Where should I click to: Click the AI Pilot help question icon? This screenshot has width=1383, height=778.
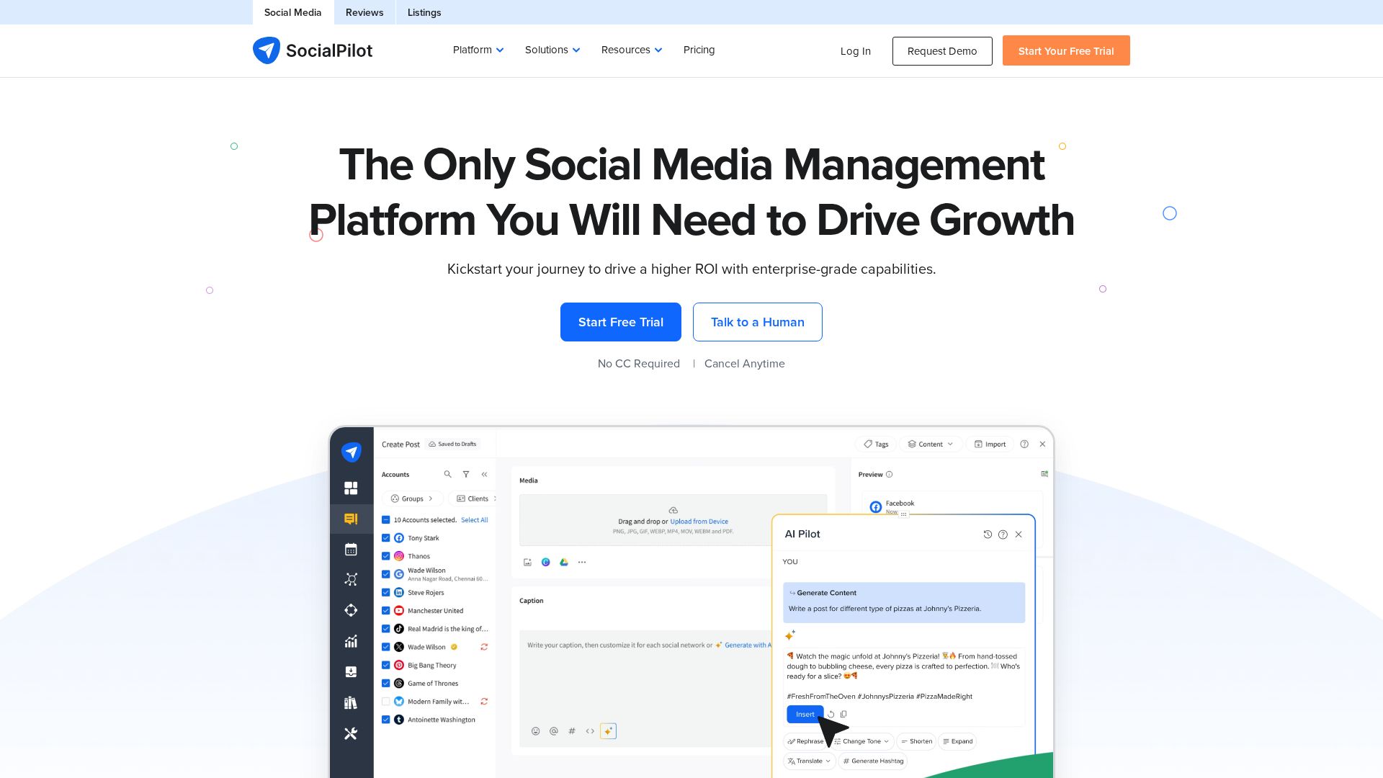pyautogui.click(x=1003, y=535)
